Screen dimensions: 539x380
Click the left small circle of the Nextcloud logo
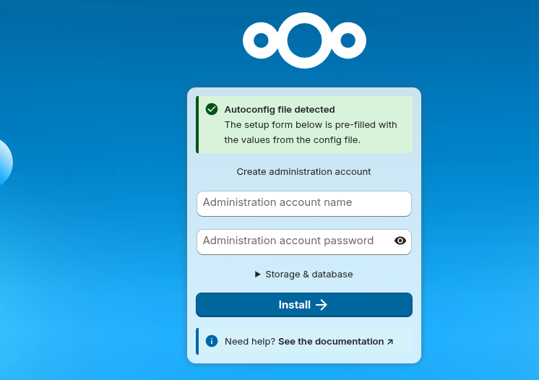click(261, 40)
